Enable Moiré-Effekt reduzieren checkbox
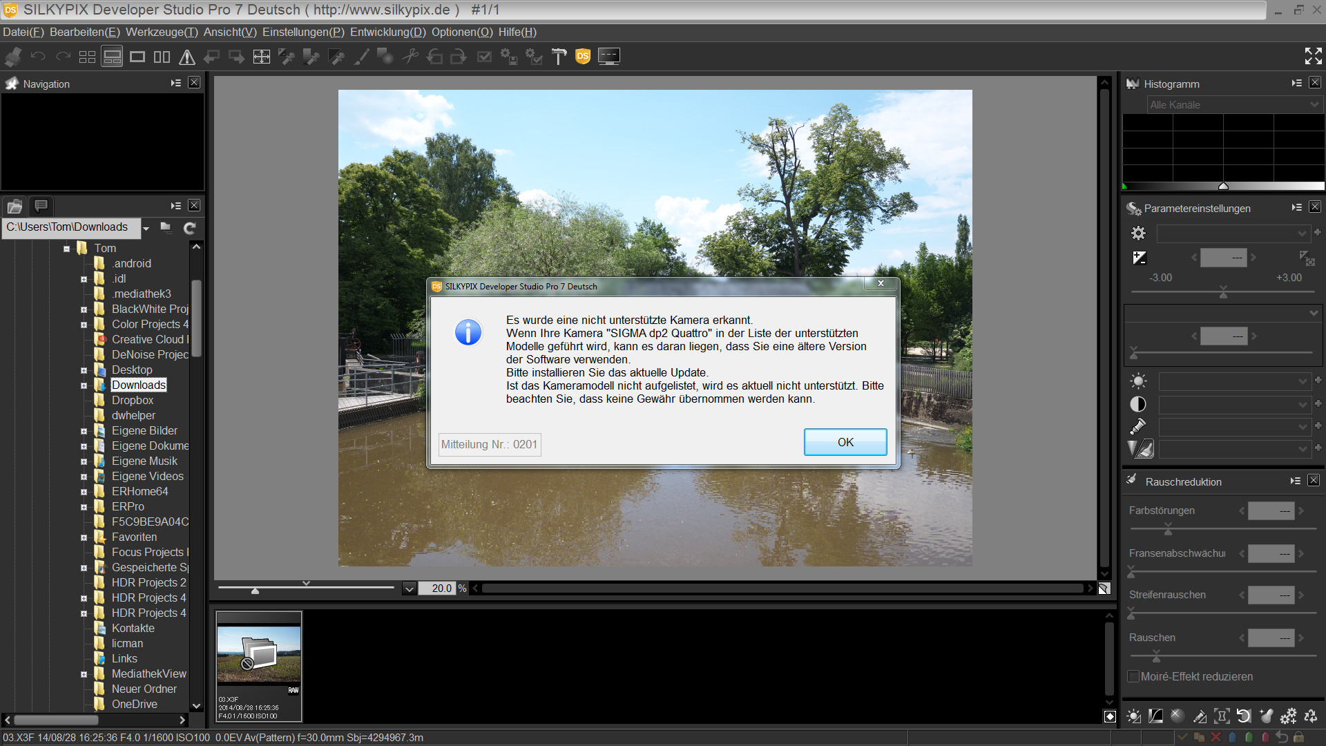 click(1133, 677)
